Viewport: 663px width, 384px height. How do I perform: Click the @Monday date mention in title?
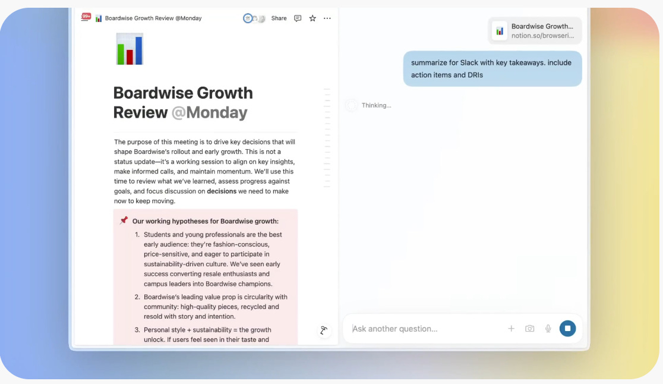click(x=209, y=112)
